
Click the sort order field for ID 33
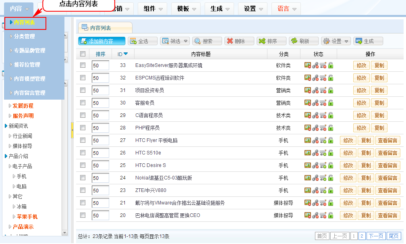tap(100, 65)
